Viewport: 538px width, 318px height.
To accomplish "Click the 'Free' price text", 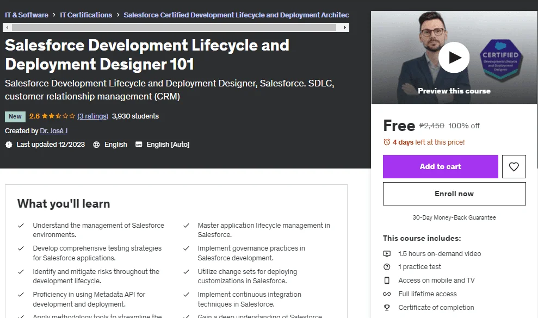I will [399, 126].
